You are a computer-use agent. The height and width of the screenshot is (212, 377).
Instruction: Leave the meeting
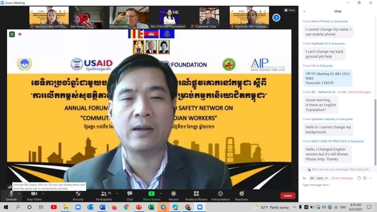[x=288, y=196]
